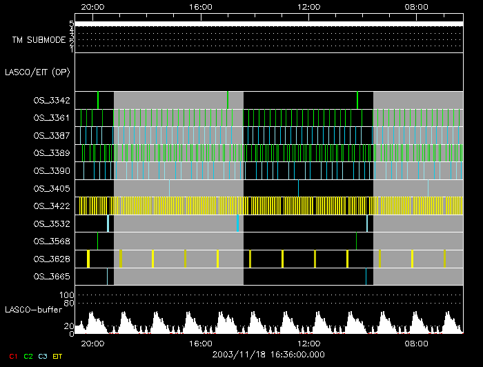The height and width of the screenshot is (367, 483).
Task: Click middle green marker in OS_3342 row
Action: pos(228,100)
